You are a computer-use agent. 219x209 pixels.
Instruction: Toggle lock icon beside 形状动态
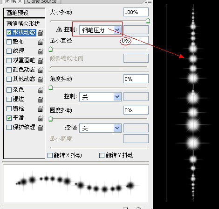41,33
